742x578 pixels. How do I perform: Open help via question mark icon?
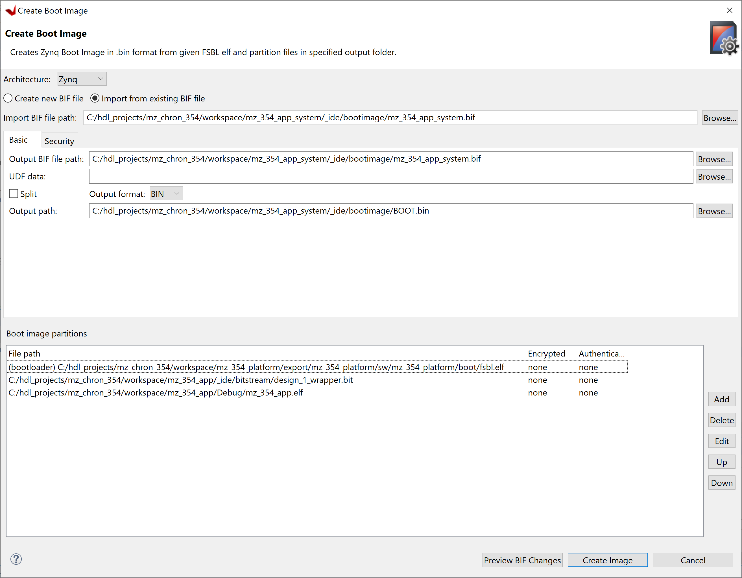point(16,559)
